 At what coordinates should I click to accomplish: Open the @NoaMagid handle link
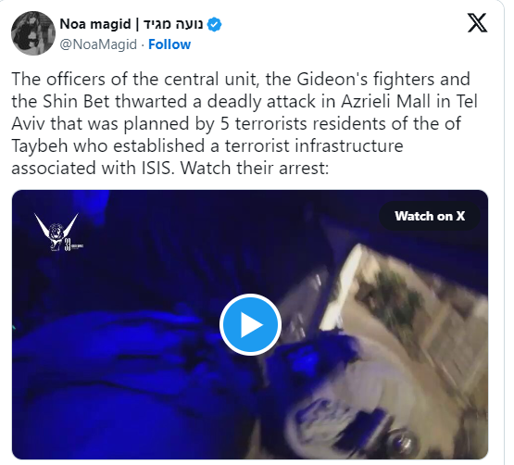click(98, 44)
